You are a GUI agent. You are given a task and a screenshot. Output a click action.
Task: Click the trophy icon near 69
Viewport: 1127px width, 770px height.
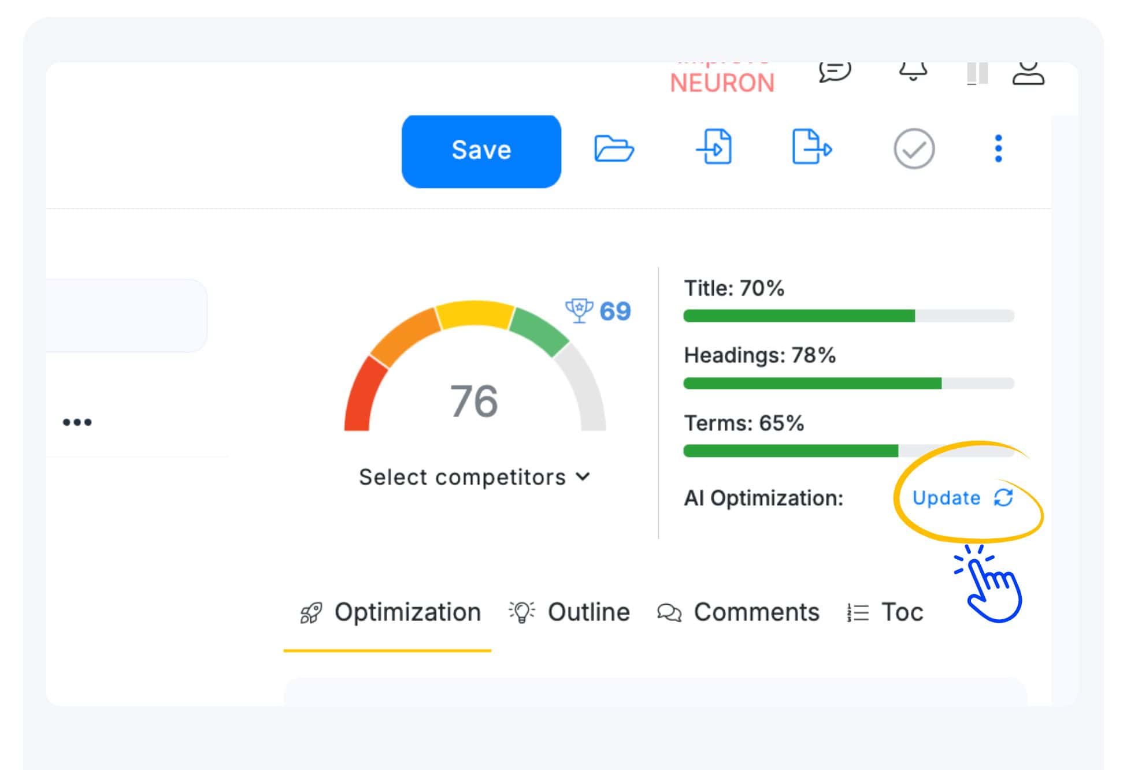coord(579,311)
